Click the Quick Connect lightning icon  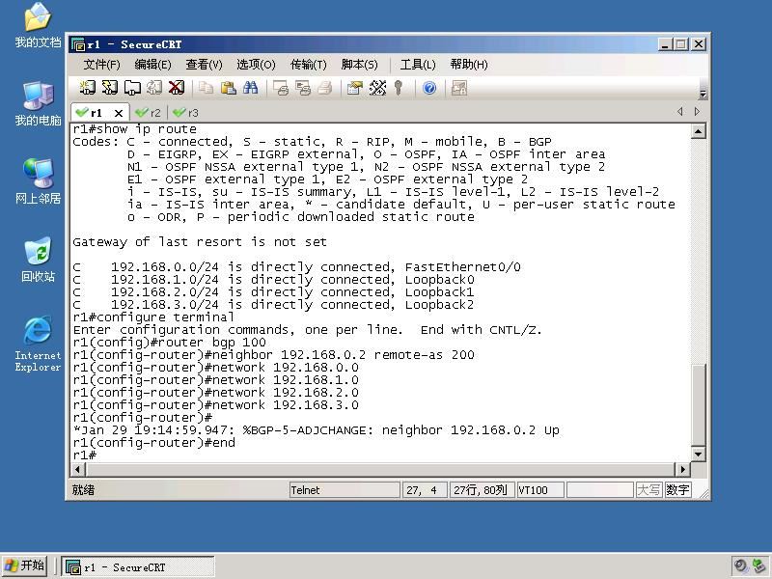[x=109, y=88]
